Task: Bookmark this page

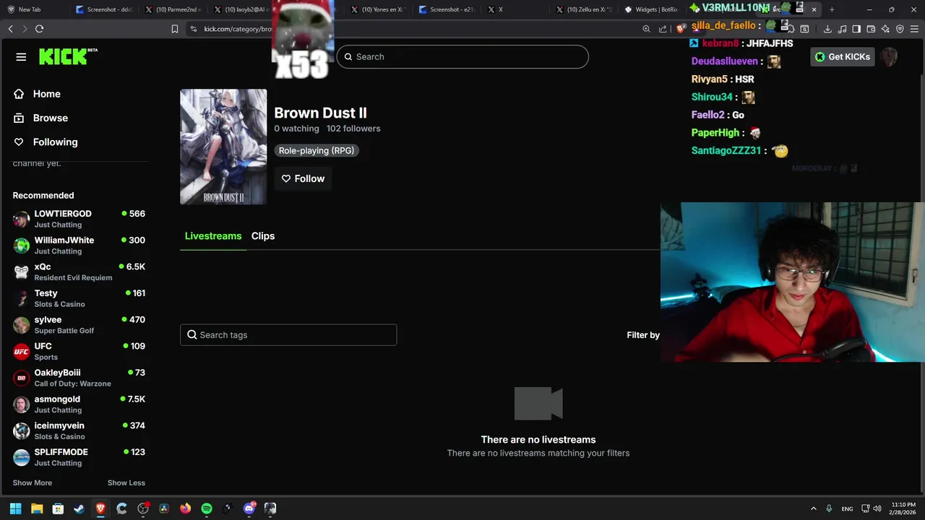Action: click(175, 29)
